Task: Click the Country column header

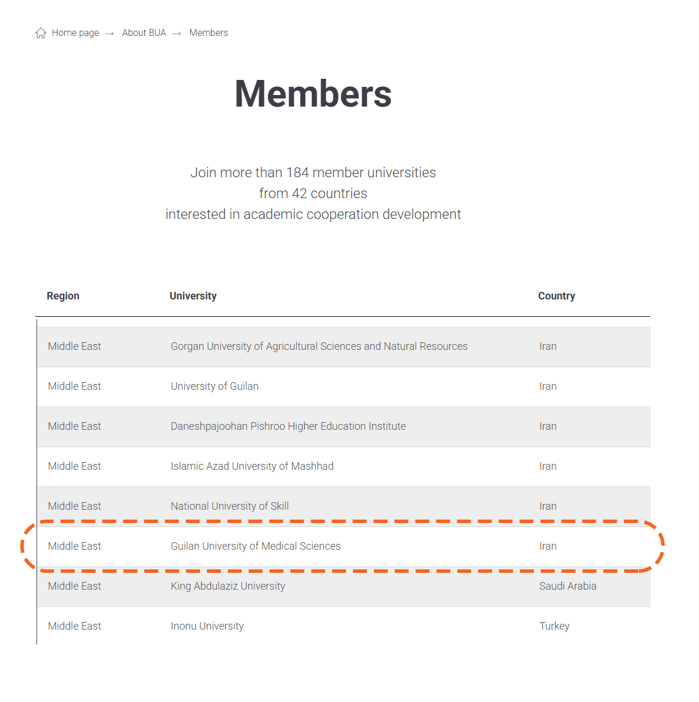Action: click(556, 296)
